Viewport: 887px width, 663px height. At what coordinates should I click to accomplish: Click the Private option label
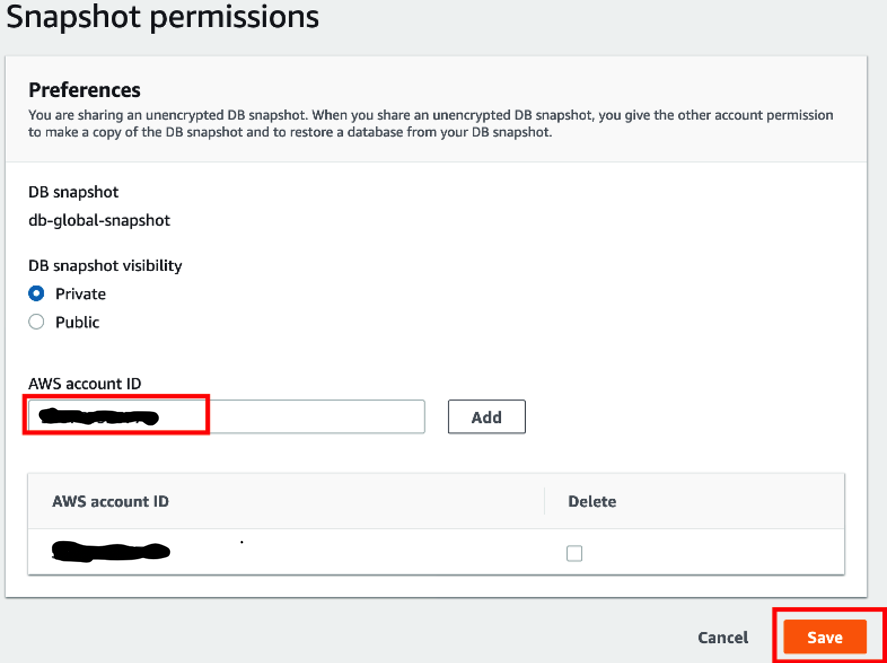coord(80,294)
